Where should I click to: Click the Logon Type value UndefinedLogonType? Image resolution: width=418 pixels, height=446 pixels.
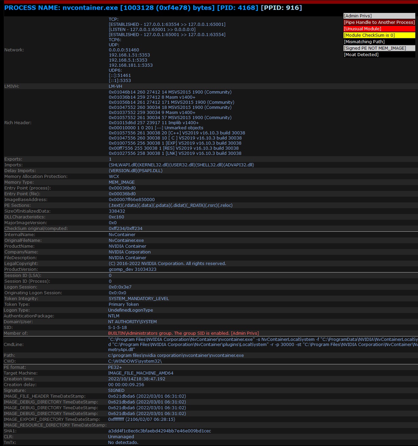[131, 310]
